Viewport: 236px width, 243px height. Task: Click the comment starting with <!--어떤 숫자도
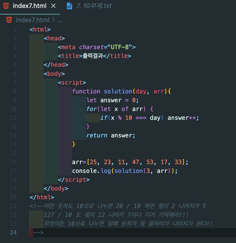(117, 206)
